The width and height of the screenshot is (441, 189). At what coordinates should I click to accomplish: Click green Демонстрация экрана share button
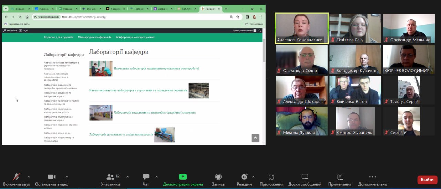click(x=183, y=177)
